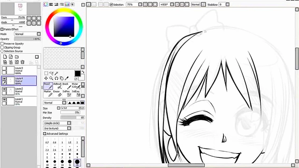Choose brush size preset 0.7
Screen dimensions: 299x168
point(47,140)
